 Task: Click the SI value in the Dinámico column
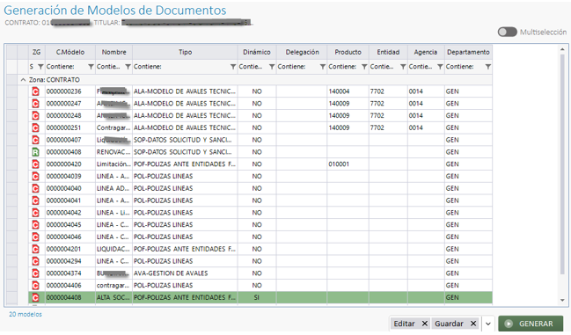[257, 297]
